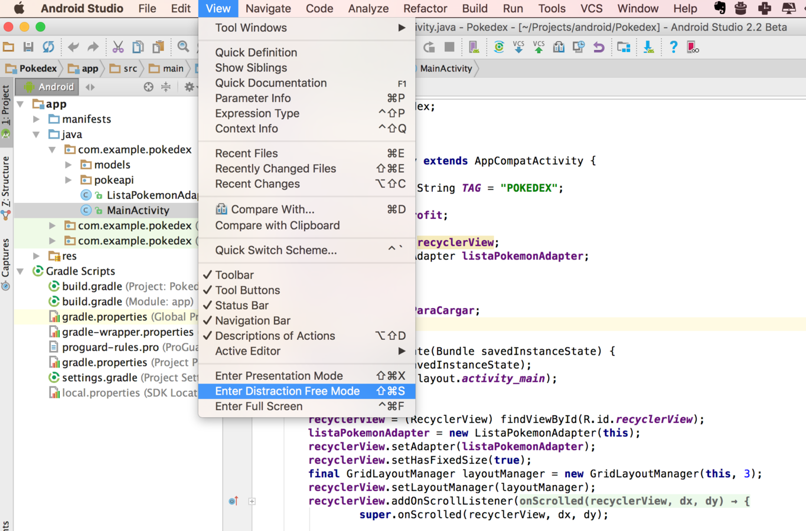The width and height of the screenshot is (806, 531).
Task: Click the Evernote icon in the menu bar
Action: [719, 8]
